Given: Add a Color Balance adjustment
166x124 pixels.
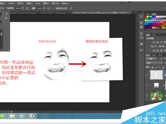Looking at the screenshot, I should pos(155,46).
